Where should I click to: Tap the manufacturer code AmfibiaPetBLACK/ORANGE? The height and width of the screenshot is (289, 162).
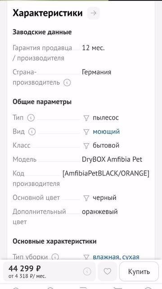pos(106,173)
